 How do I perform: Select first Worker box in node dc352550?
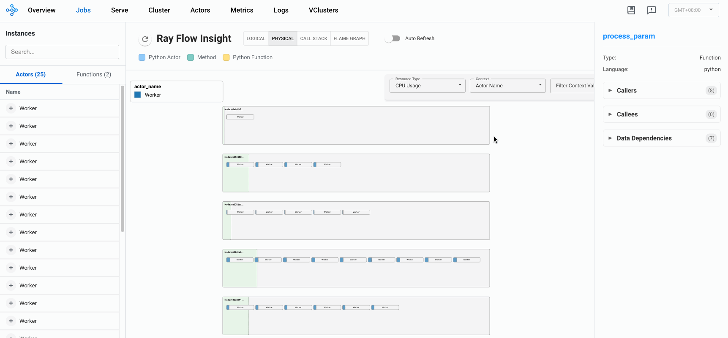point(240,165)
